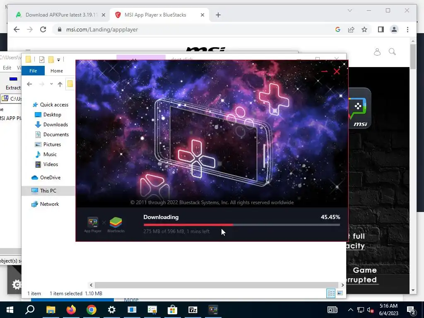This screenshot has height=318, width=424.
Task: Toggle Chrome side panel
Action: tap(381, 29)
